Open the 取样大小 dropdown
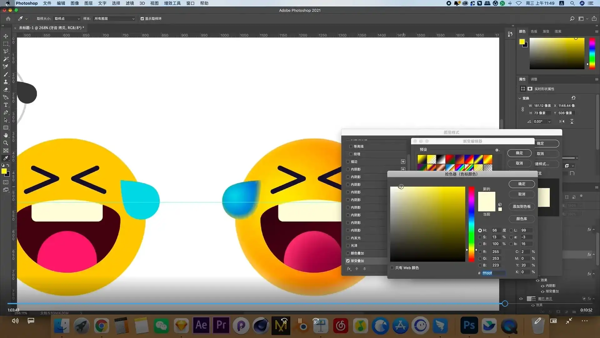The height and width of the screenshot is (338, 600). 67,19
